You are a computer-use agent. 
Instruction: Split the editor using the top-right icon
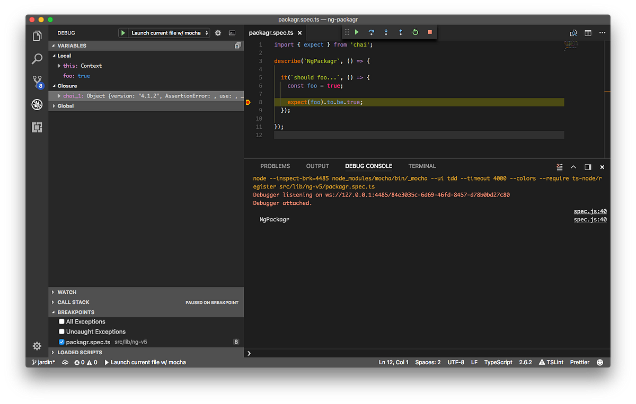pyautogui.click(x=587, y=32)
